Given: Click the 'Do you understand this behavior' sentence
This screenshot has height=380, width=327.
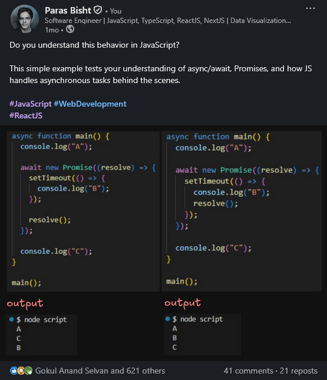Looking at the screenshot, I should click(94, 45).
